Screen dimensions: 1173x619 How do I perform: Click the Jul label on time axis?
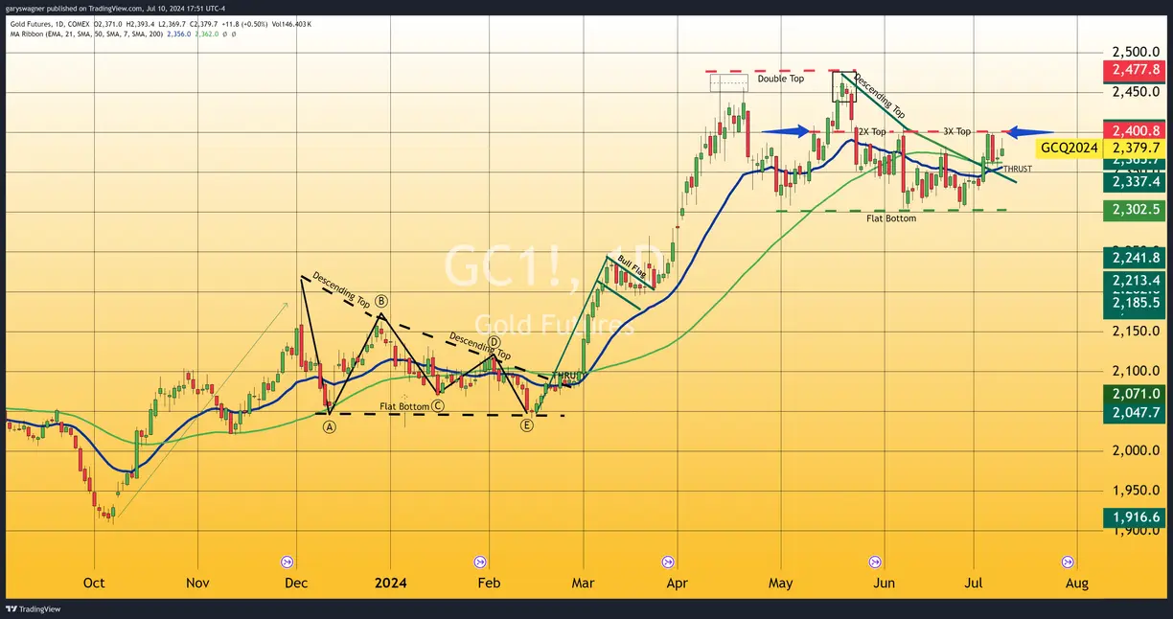click(x=975, y=583)
